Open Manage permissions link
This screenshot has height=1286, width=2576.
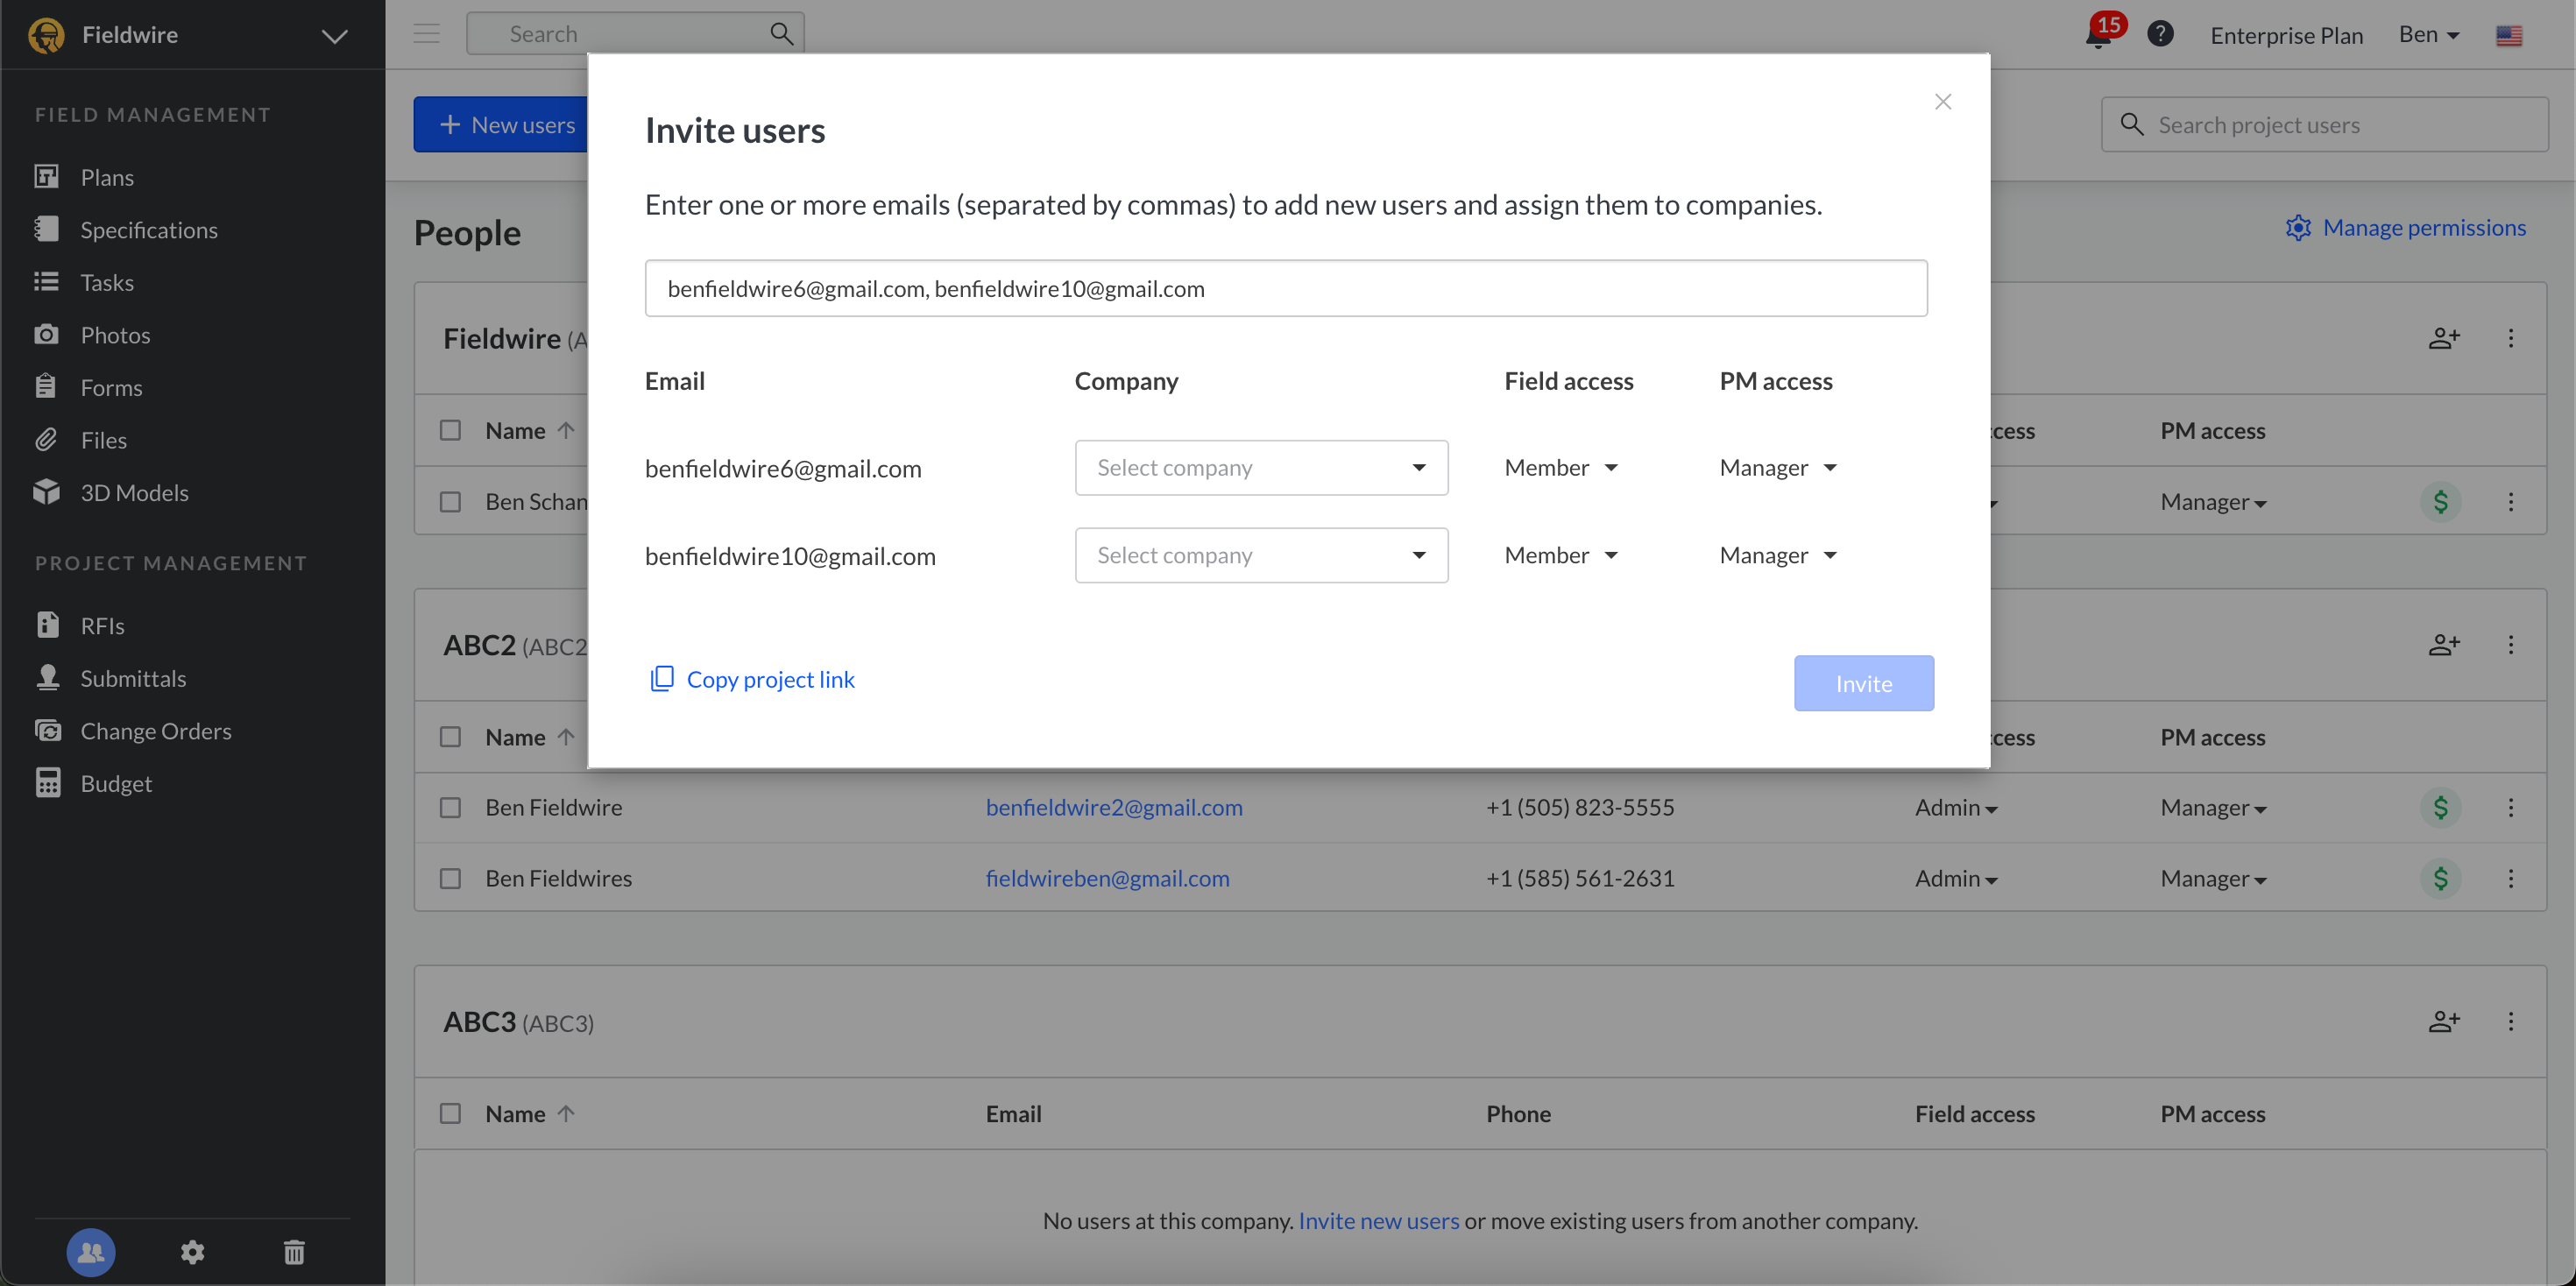(2405, 228)
